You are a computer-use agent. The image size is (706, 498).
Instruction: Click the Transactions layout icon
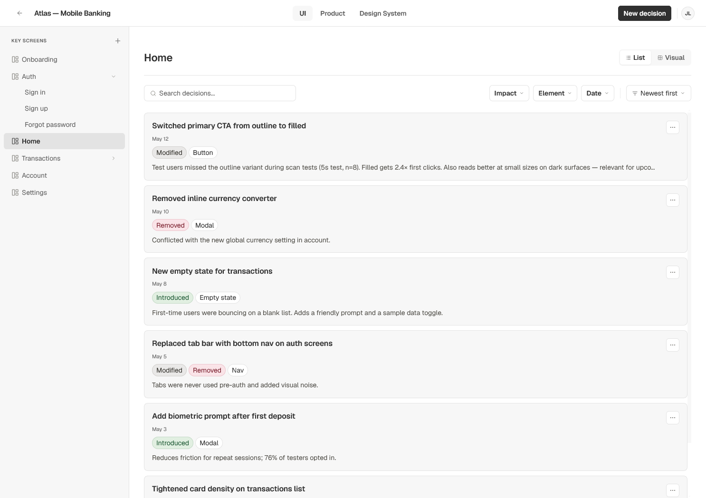coord(15,158)
